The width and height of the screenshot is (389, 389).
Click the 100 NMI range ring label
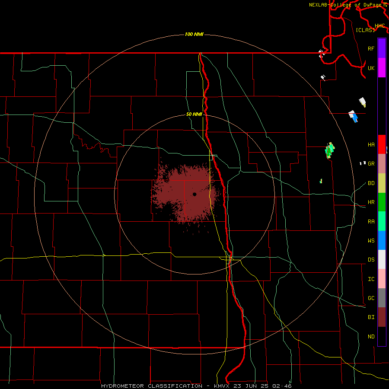click(x=194, y=34)
